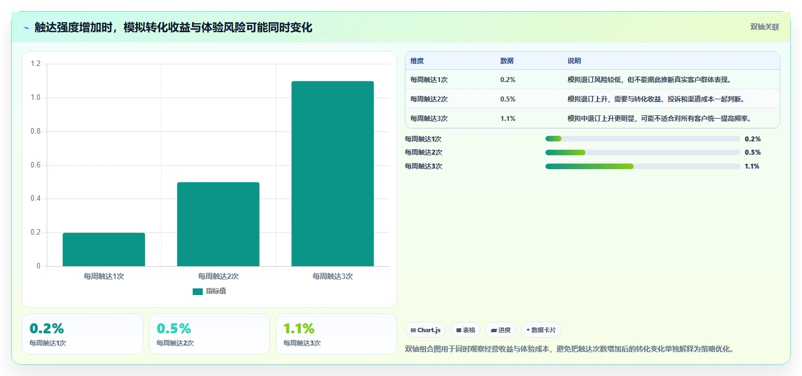Open the 0.5% data card
Image resolution: width=802 pixels, height=376 pixels.
[x=209, y=334]
